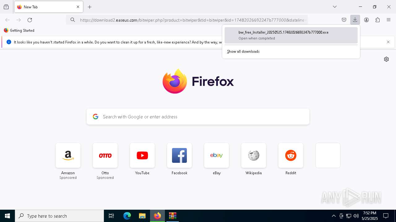The height and width of the screenshot is (222, 396).
Task: Open the Firefox View icon
Action: pos(6,7)
